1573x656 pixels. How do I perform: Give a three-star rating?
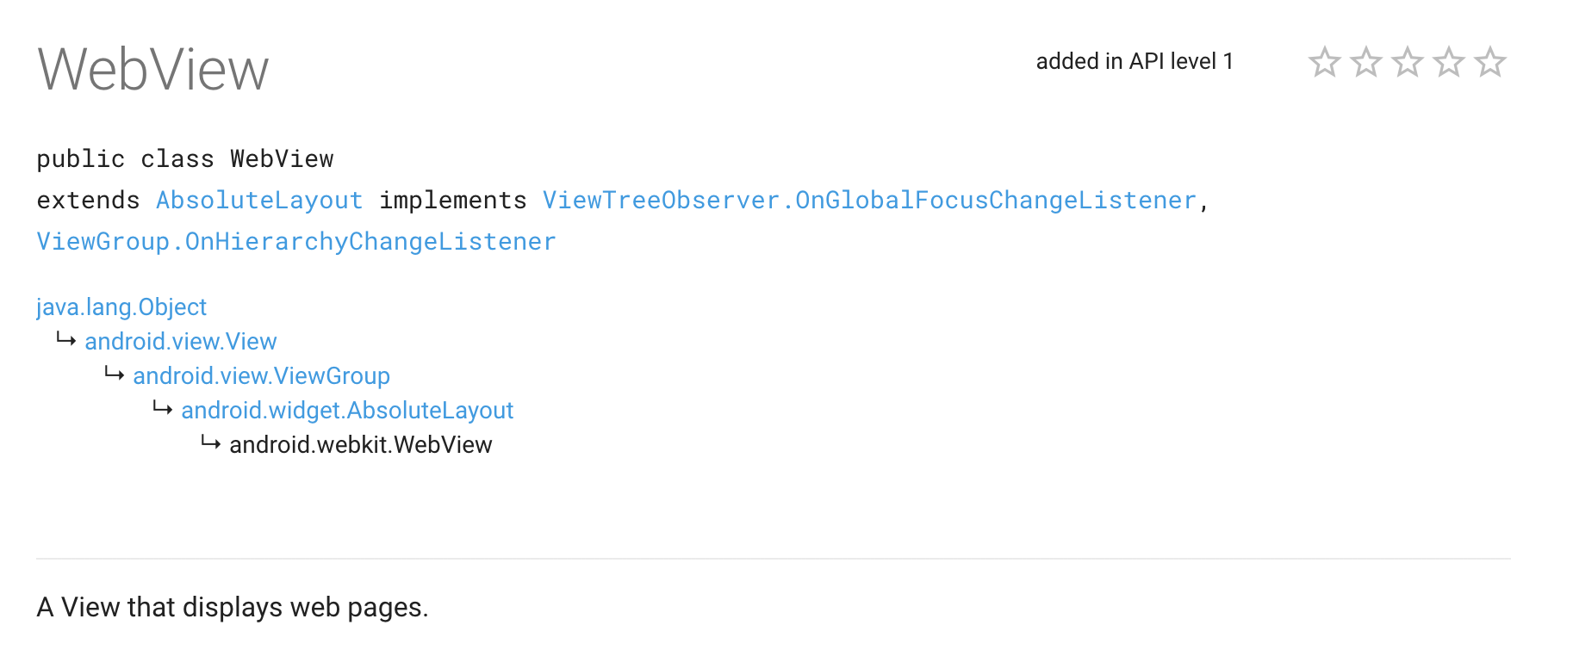[1407, 62]
